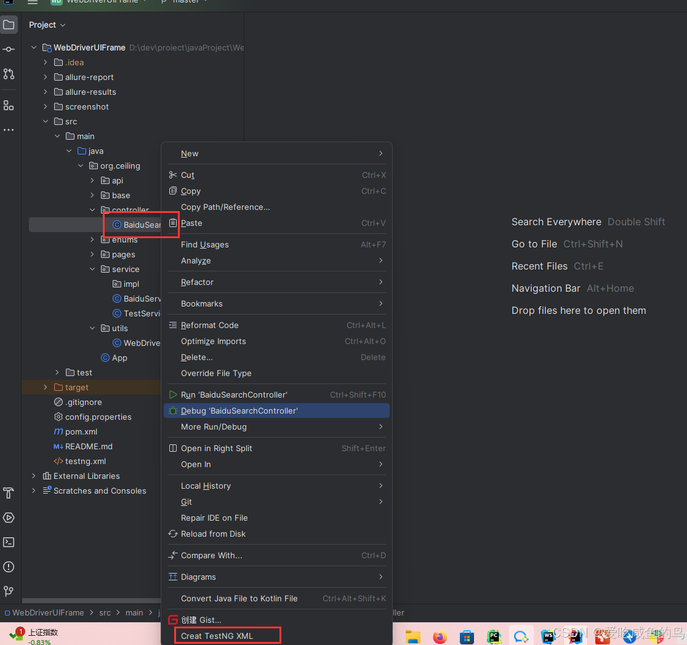Open Microsoft Store from the taskbar
The height and width of the screenshot is (645, 687).
tap(467, 636)
